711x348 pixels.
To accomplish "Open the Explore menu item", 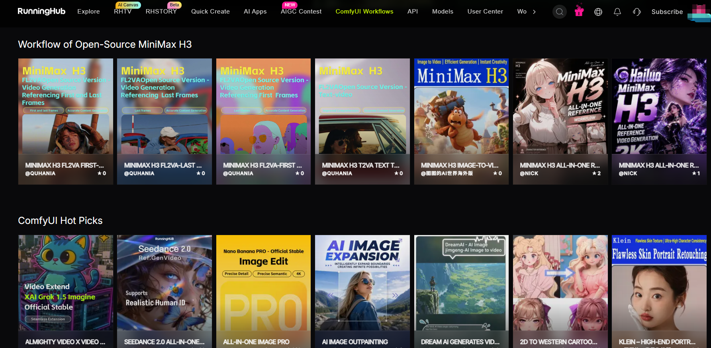I will coord(88,12).
